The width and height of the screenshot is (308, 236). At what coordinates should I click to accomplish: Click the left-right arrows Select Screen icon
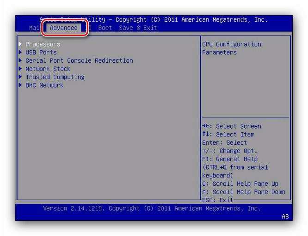205,126
